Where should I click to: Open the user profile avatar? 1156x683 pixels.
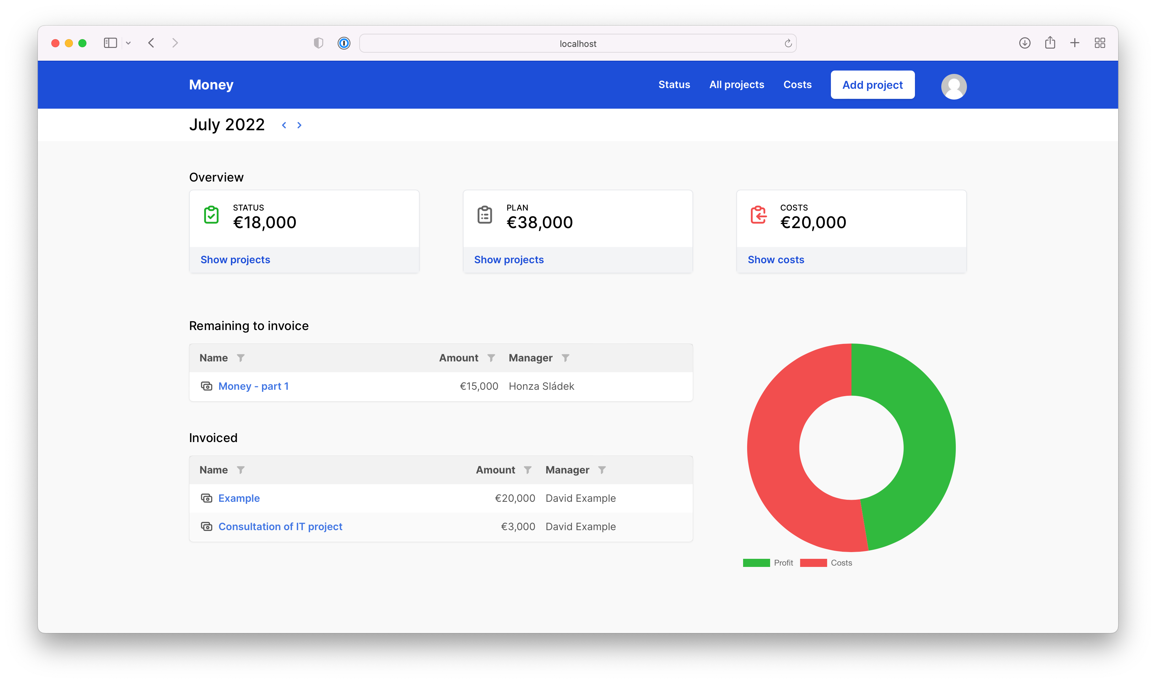pos(953,86)
